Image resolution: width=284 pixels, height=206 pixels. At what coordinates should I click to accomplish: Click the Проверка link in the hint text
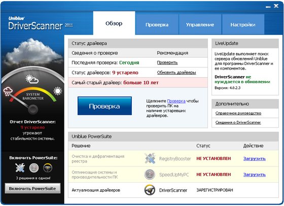click(176, 101)
